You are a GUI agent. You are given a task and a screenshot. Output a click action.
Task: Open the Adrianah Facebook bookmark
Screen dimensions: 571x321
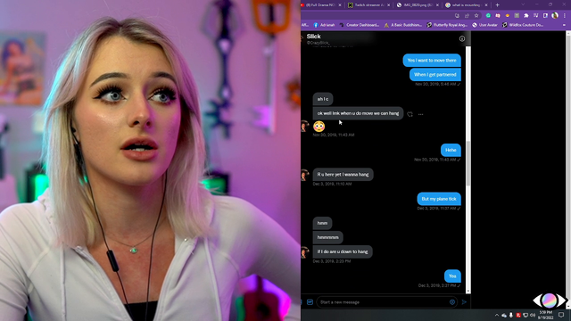click(x=324, y=25)
